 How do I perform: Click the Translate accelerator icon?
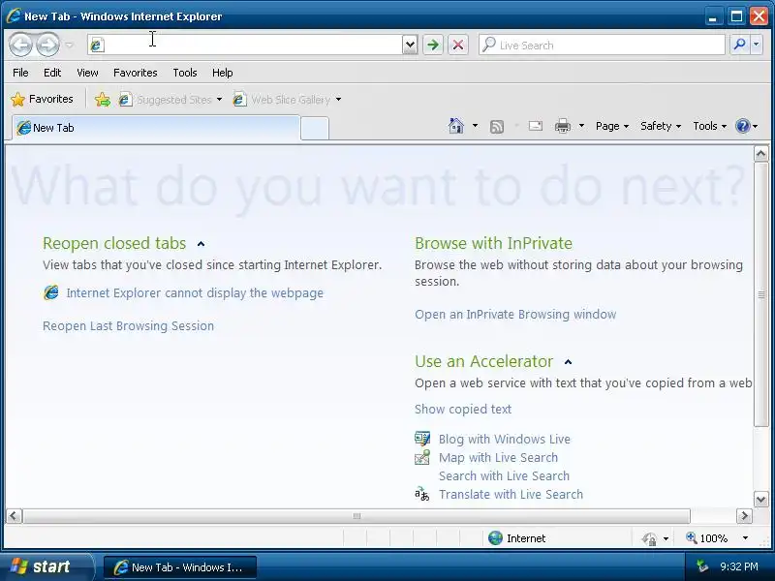(422, 494)
